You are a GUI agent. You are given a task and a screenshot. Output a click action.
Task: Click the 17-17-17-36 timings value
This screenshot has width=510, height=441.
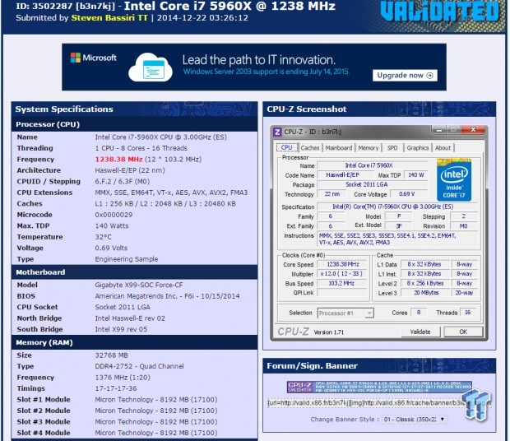(x=116, y=388)
